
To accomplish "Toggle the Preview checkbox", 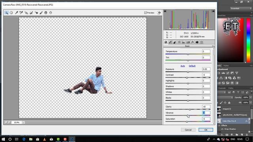I will 145,13.
